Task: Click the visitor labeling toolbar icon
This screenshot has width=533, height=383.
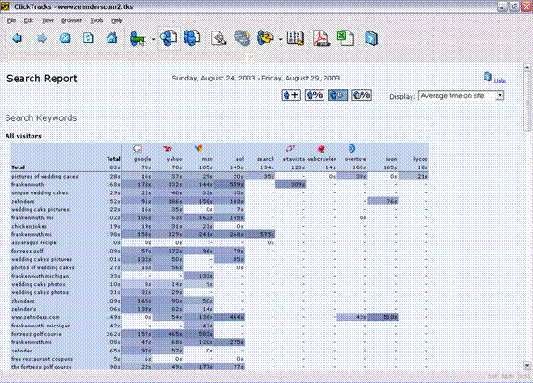Action: coord(138,38)
